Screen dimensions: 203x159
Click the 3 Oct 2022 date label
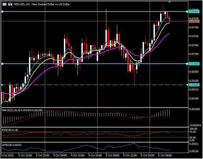tap(8, 155)
